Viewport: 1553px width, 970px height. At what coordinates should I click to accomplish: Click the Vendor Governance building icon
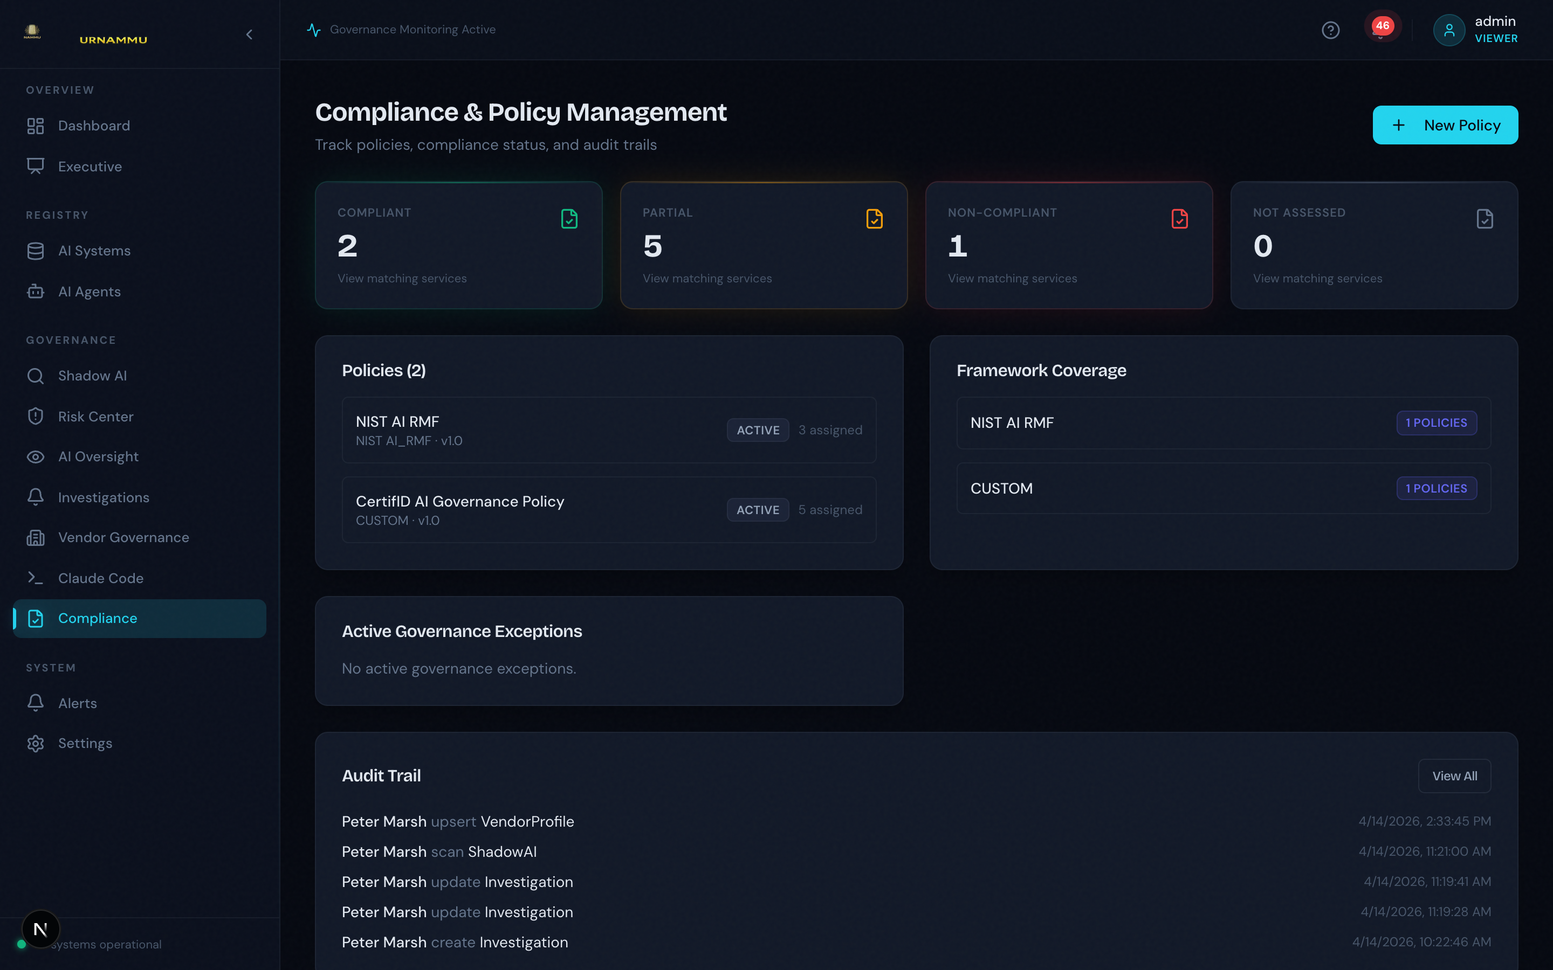(35, 537)
